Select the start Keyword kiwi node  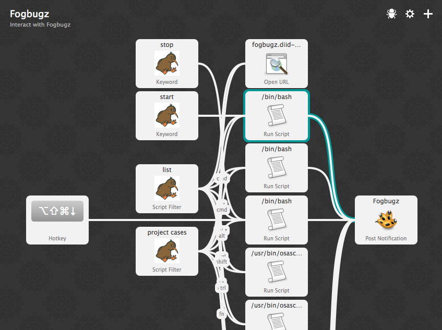167,116
